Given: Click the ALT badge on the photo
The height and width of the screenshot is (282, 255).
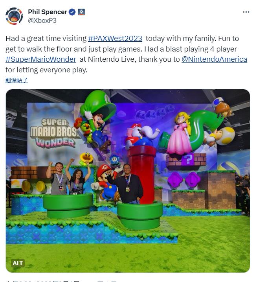Looking at the screenshot, I should click(18, 263).
